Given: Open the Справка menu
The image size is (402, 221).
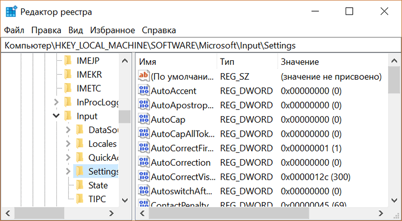Looking at the screenshot, I should [x=159, y=30].
